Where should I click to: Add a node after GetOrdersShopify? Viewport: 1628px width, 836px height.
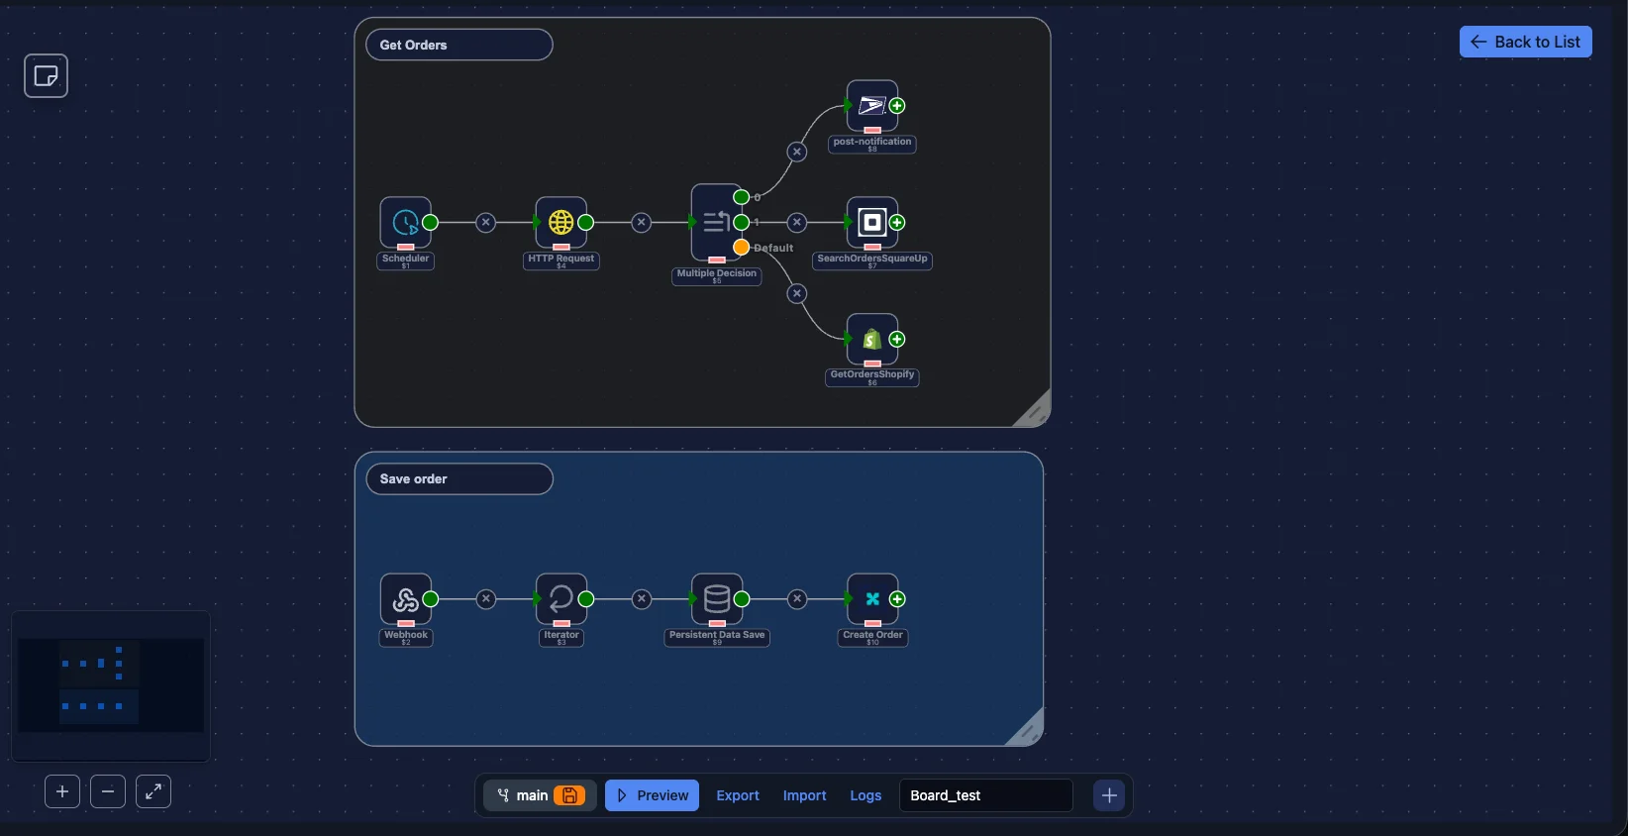pyautogui.click(x=897, y=339)
